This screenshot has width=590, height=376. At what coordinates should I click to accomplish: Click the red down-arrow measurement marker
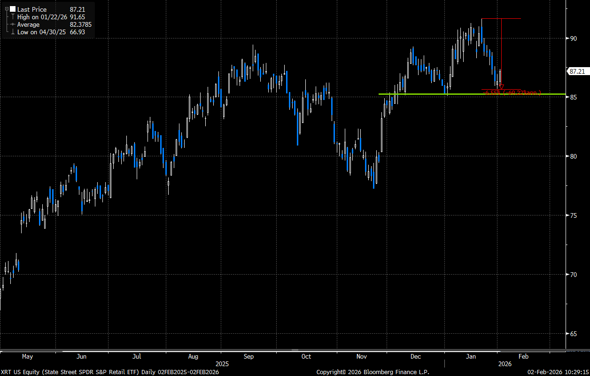tap(501, 87)
